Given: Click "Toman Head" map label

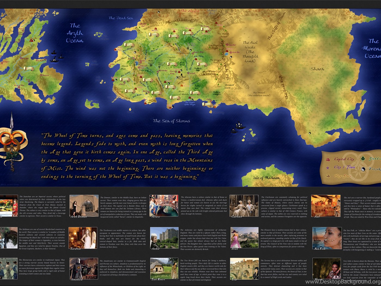Looking at the screenshot, I should (x=121, y=60).
